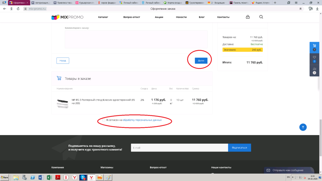Image resolution: width=322 pixels, height=181 pixels.
Task: Click the Подписаться button
Action: pos(239,148)
